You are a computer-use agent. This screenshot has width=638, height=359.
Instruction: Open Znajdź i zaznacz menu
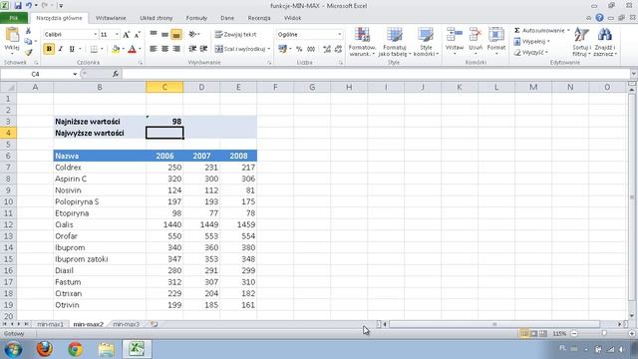[x=605, y=42]
